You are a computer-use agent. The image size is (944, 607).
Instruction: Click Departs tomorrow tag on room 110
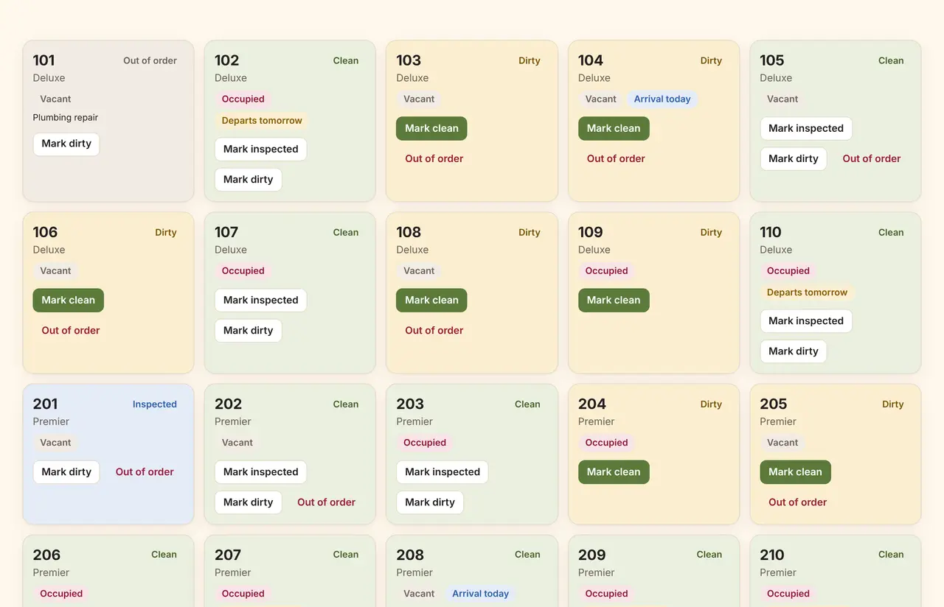coord(807,292)
